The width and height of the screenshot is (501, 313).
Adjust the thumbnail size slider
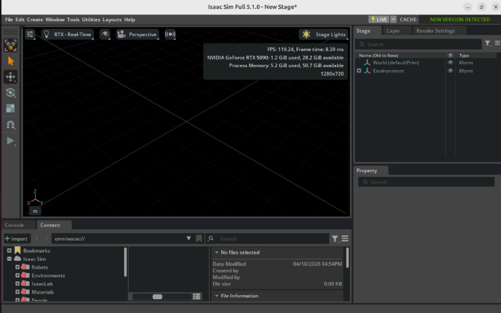[157, 297]
